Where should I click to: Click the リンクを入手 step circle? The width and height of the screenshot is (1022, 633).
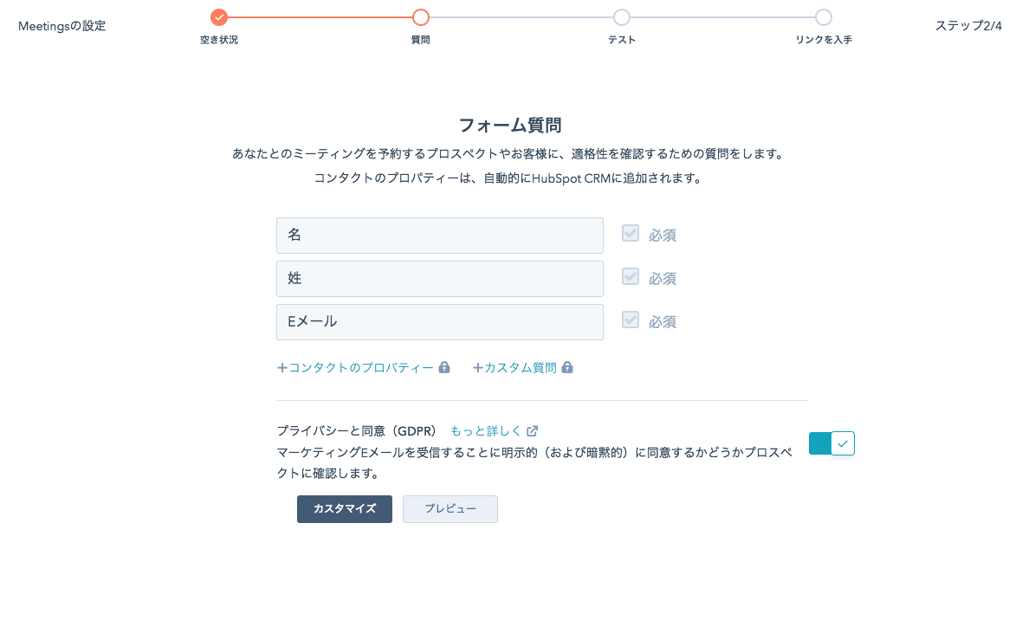[824, 17]
